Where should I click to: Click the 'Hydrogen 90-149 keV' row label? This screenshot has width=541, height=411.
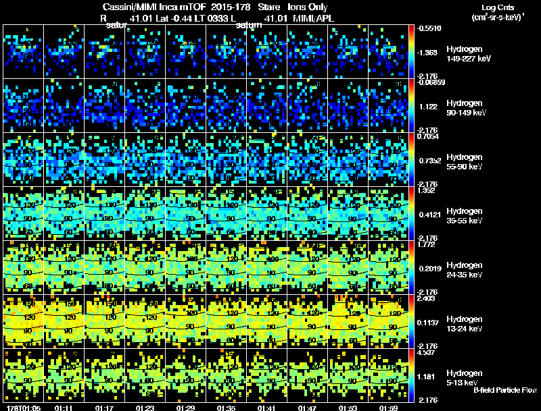pyautogui.click(x=466, y=108)
